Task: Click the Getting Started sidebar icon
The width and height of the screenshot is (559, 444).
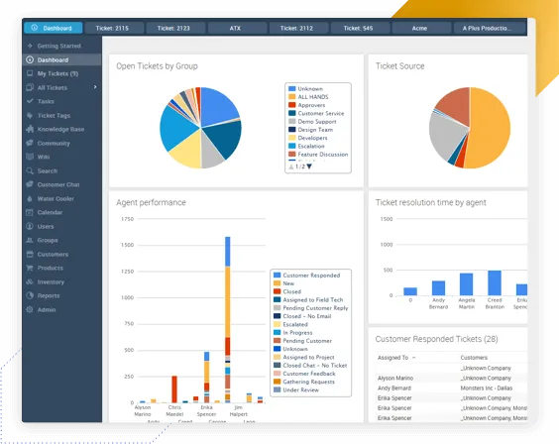Action: click(x=30, y=46)
